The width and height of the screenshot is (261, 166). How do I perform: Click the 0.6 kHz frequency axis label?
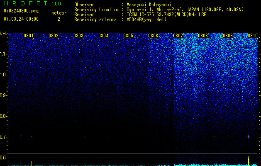(3, 158)
